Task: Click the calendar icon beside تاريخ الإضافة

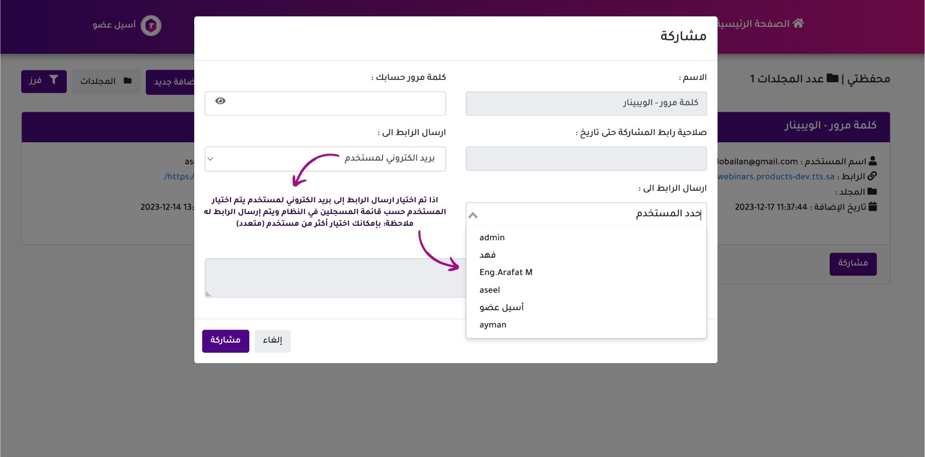Action: 873,207
